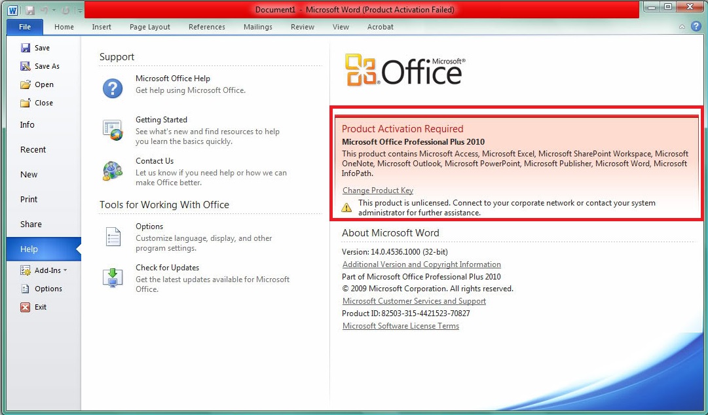Image resolution: width=708 pixels, height=415 pixels.
Task: Click the Add-Ins gear icon
Action: (x=26, y=270)
